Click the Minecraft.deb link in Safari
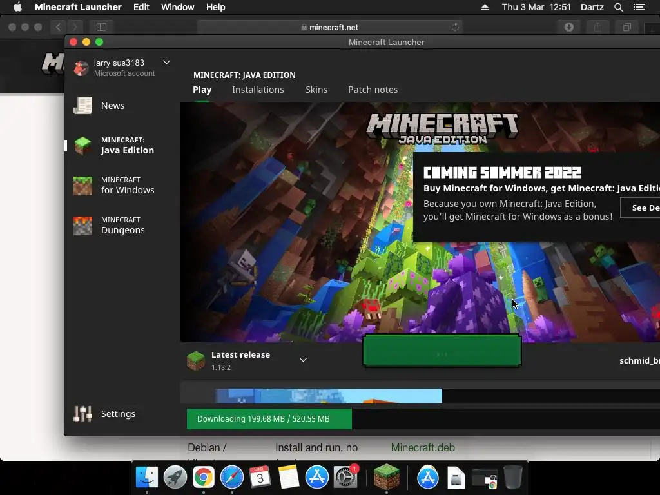This screenshot has height=495, width=660. click(x=423, y=447)
